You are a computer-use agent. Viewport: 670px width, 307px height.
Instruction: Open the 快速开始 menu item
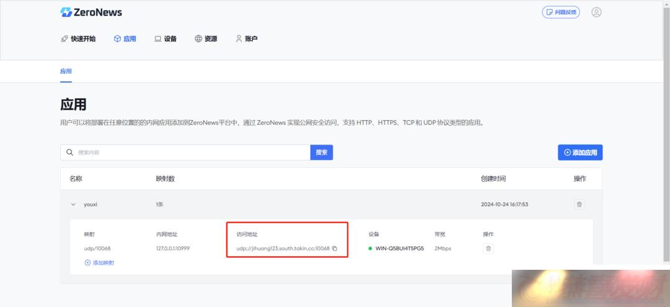78,39
